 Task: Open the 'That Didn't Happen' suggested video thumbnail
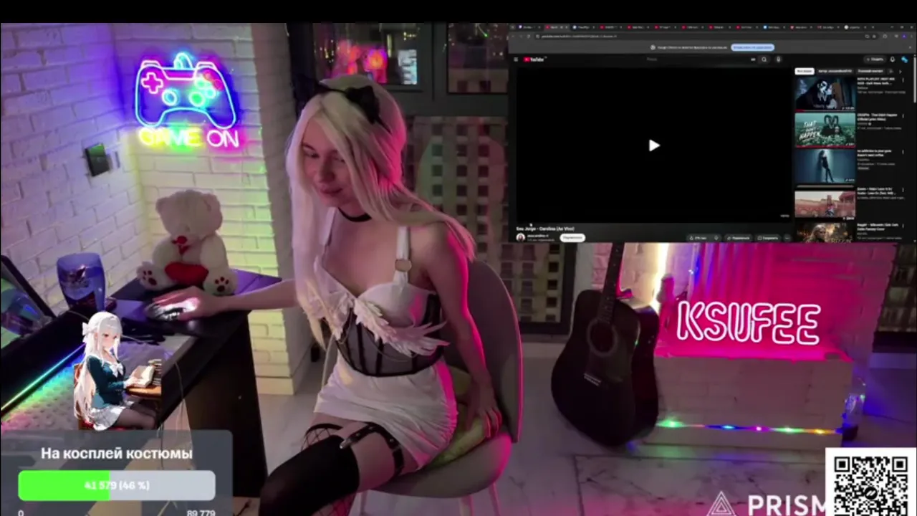click(825, 129)
